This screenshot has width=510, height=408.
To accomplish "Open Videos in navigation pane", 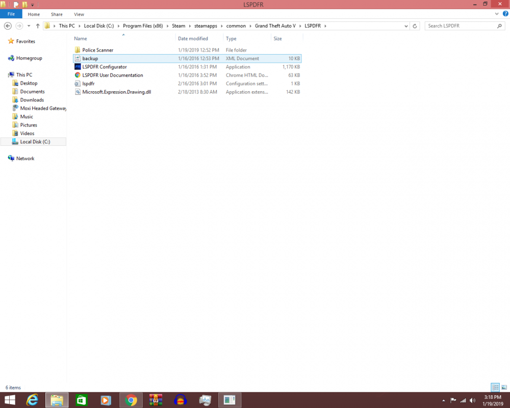I will coord(27,134).
